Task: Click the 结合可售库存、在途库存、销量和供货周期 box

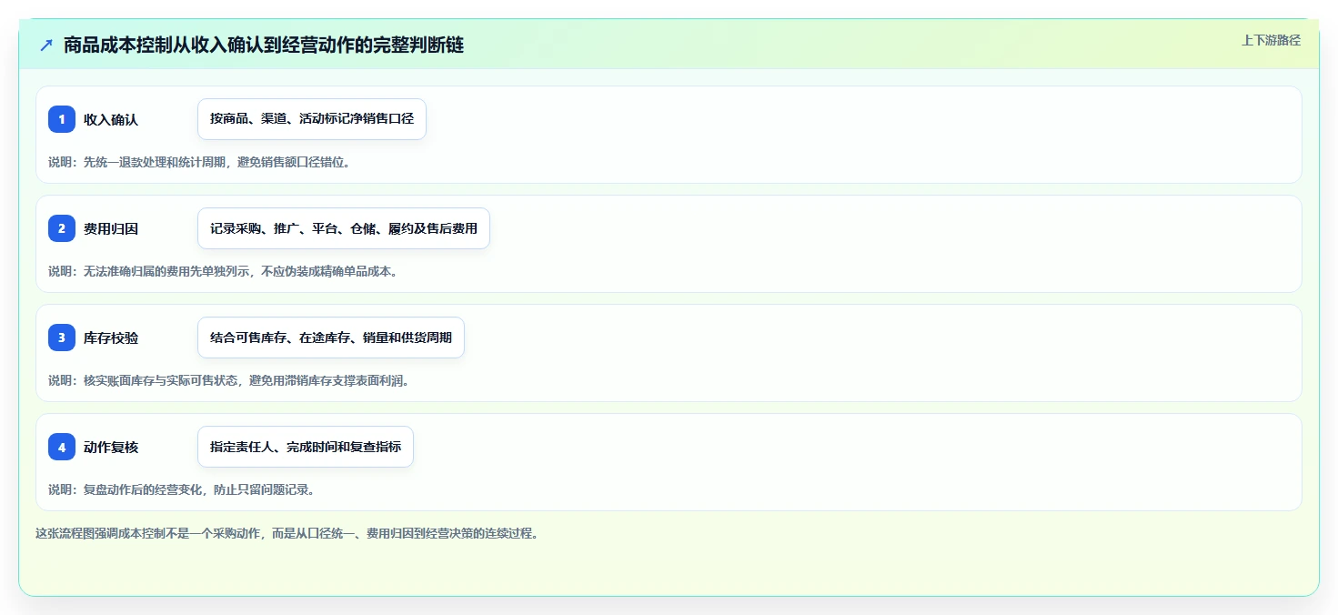Action: [x=331, y=338]
